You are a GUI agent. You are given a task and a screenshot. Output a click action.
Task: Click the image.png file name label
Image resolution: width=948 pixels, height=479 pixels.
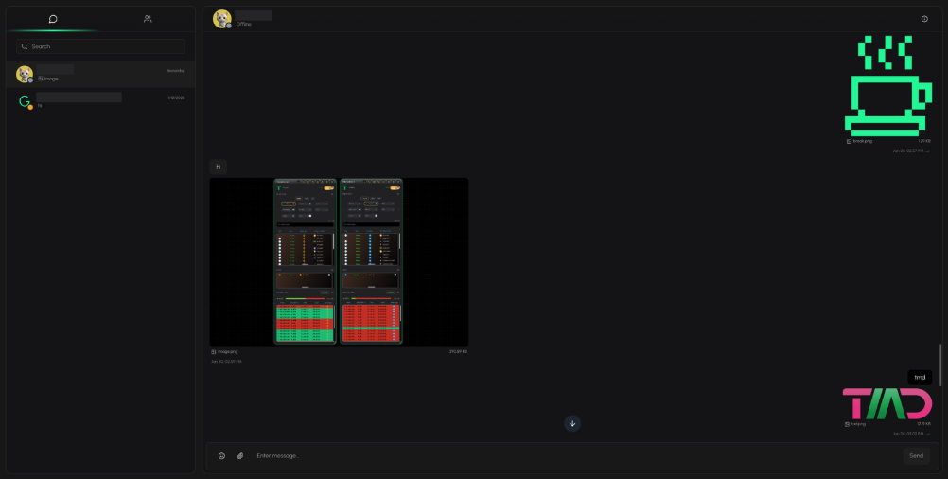227,351
